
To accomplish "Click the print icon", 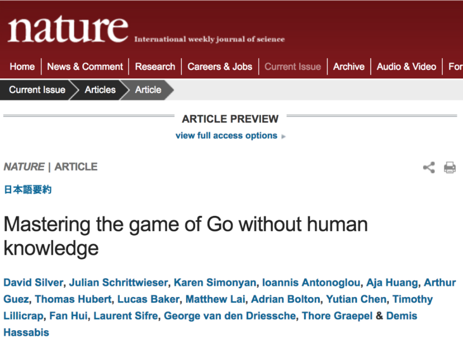I will click(x=449, y=167).
